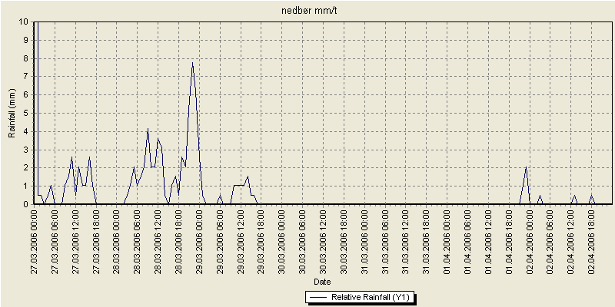This screenshot has height=307, width=615.
Task: Click the date label '31.03.2006 18:00'
Action: (x=427, y=241)
